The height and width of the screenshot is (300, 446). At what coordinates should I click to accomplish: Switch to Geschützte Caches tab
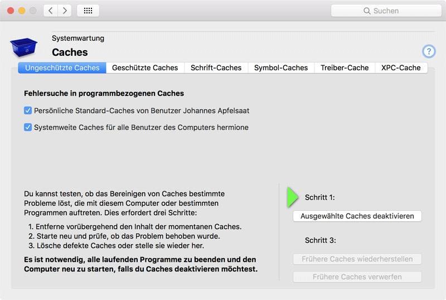[145, 67]
